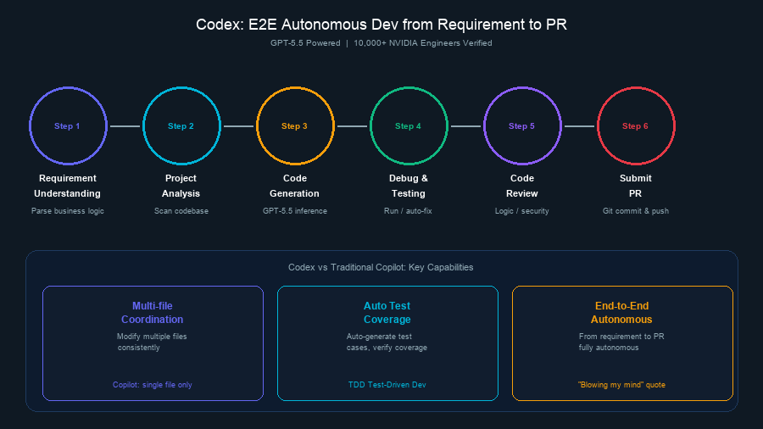Screen dimensions: 763x429
Task: Click 'Codex vs Traditional Copilot: Key Capabilities' heading
Action: click(x=381, y=267)
